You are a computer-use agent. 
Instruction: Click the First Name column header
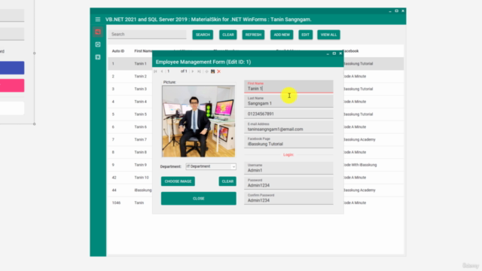(x=143, y=51)
